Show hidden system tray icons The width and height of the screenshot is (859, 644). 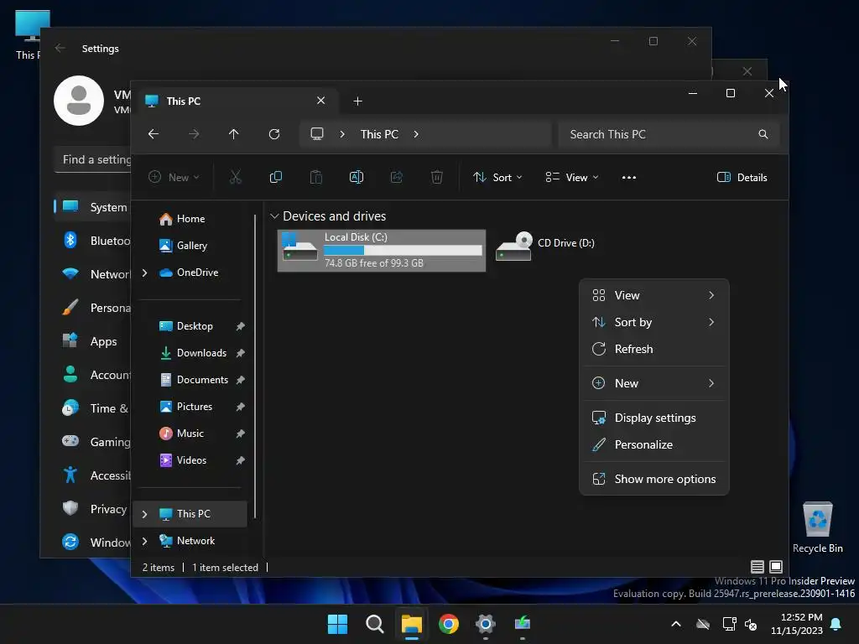(676, 624)
